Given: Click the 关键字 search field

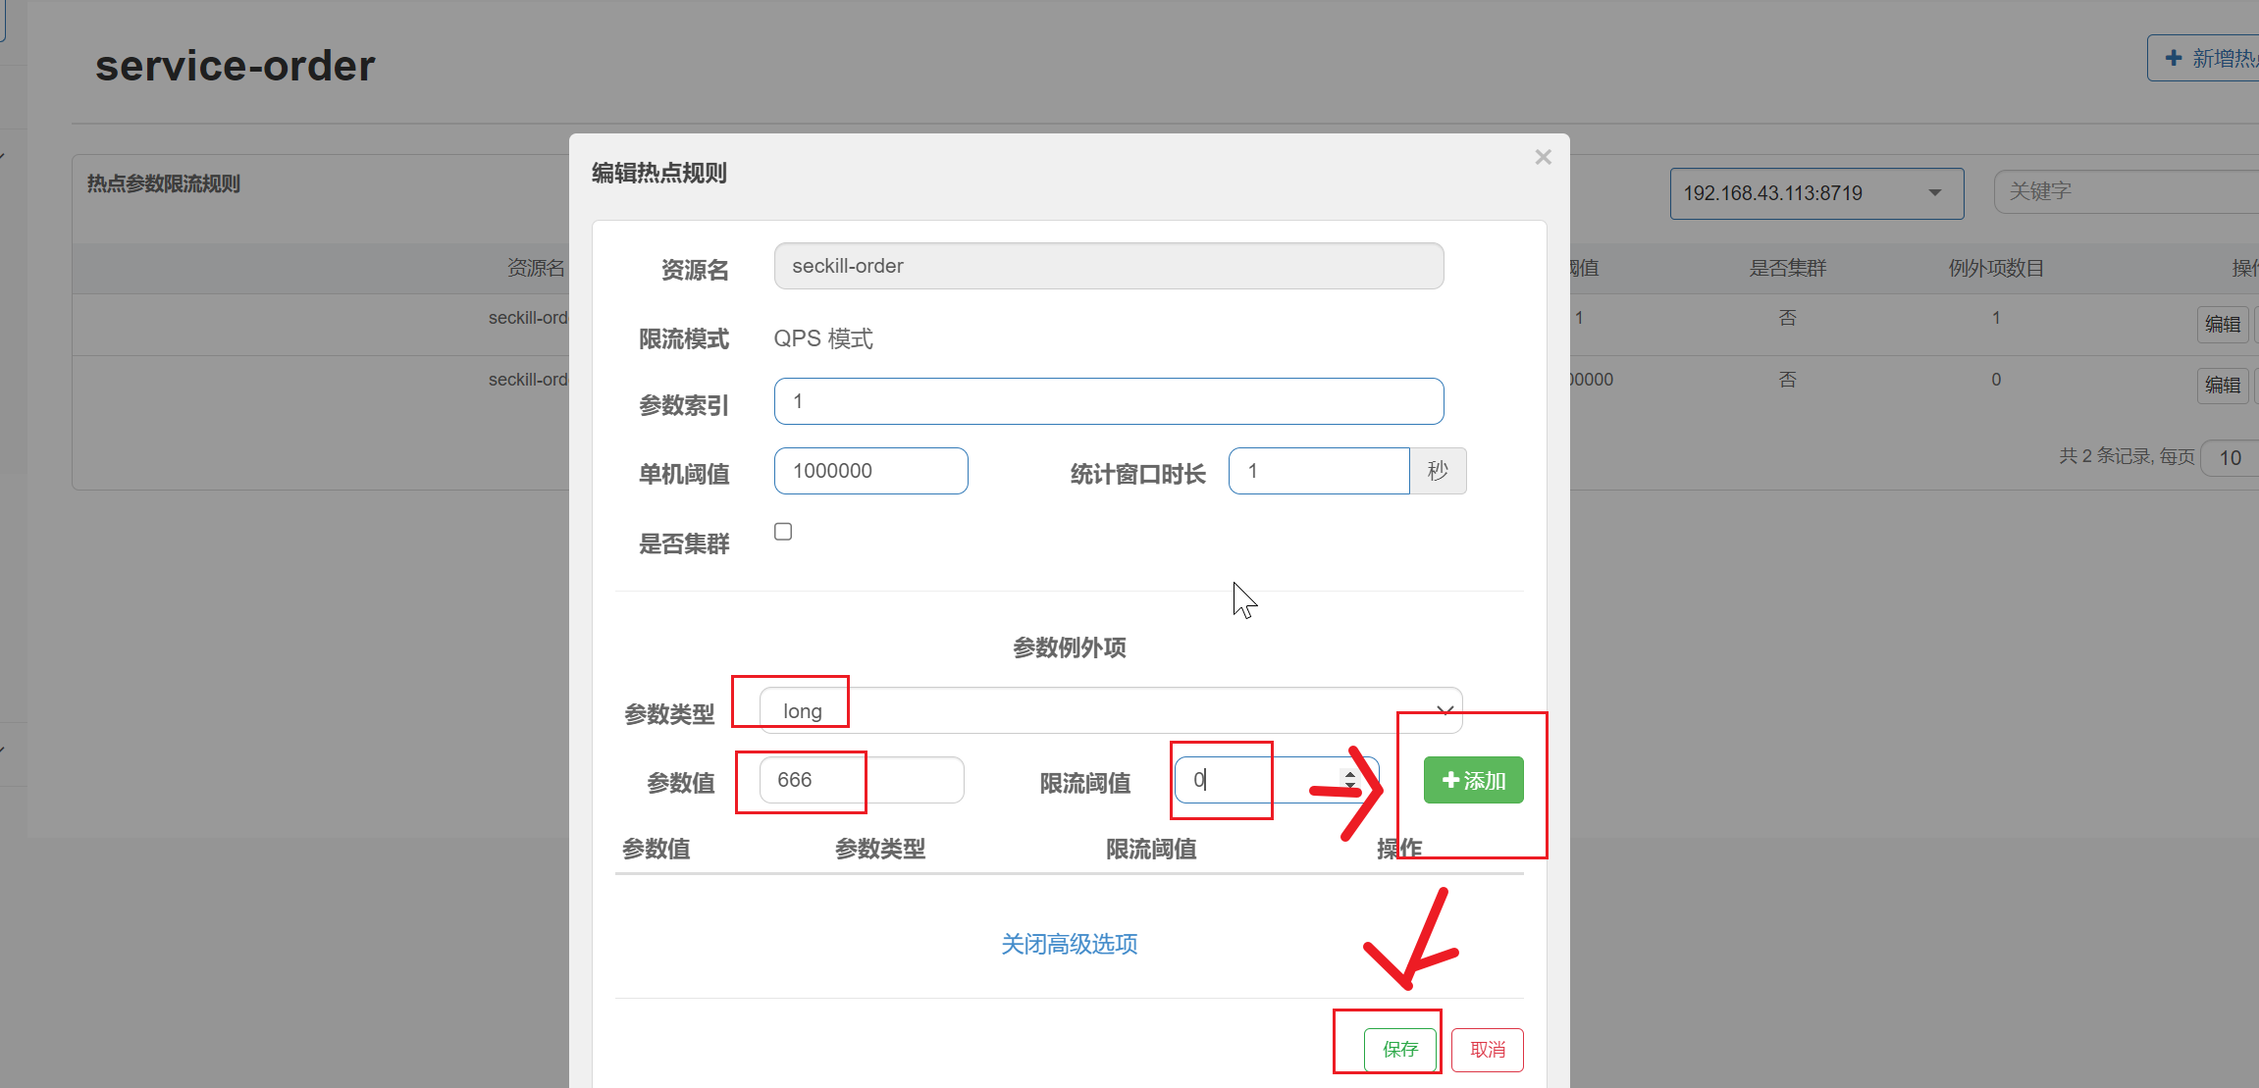Looking at the screenshot, I should coord(2120,191).
